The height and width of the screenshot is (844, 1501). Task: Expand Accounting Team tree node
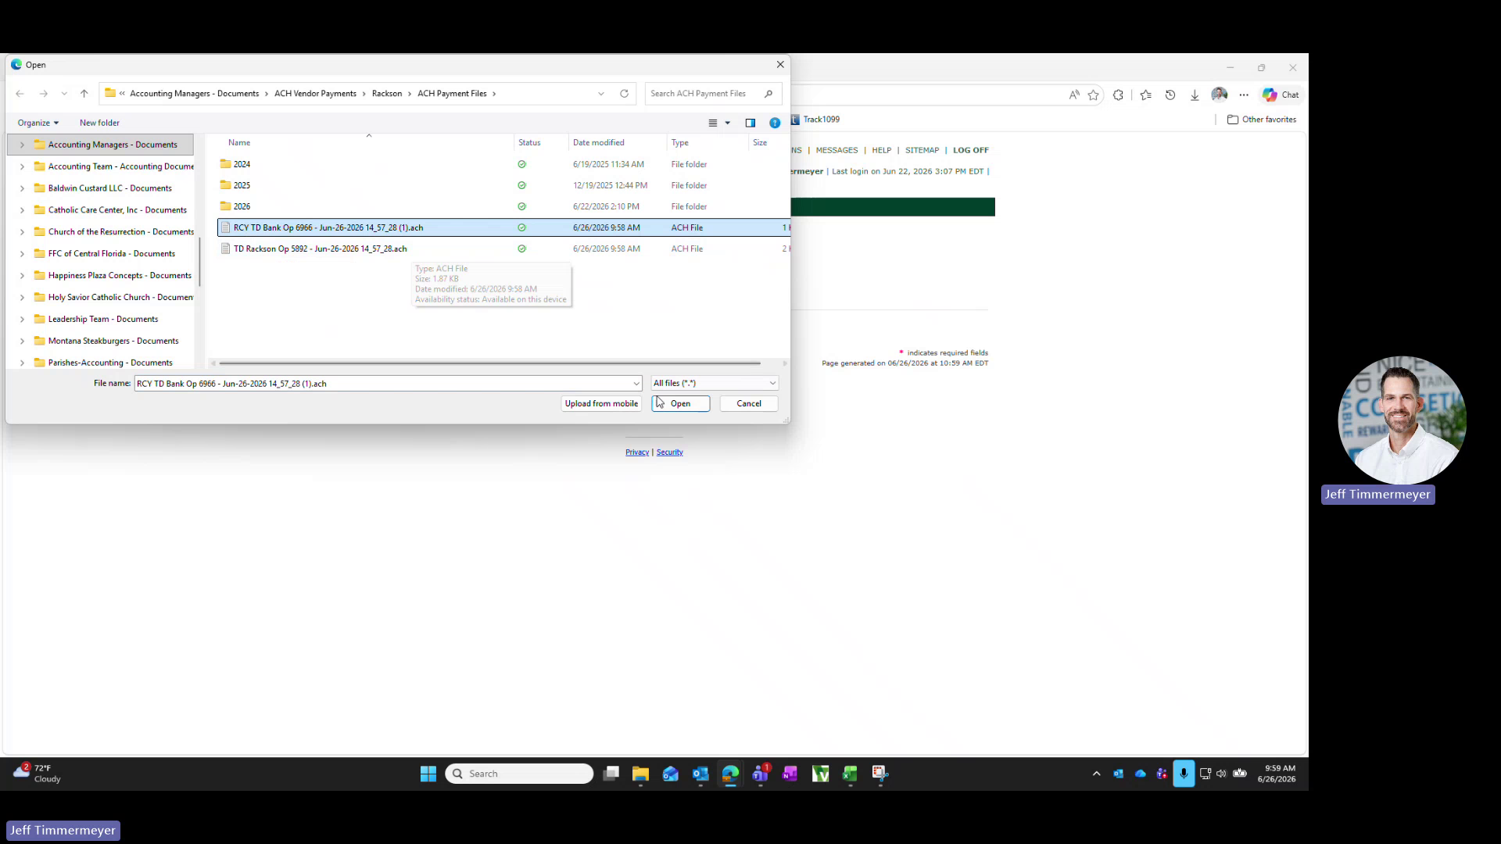pos(22,166)
